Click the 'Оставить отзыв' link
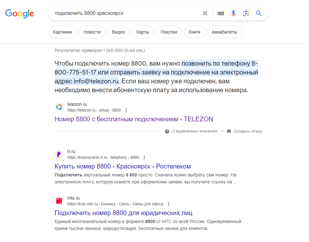 [248, 131]
